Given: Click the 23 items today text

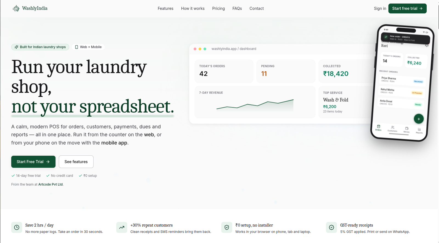Looking at the screenshot, I should click(333, 111).
